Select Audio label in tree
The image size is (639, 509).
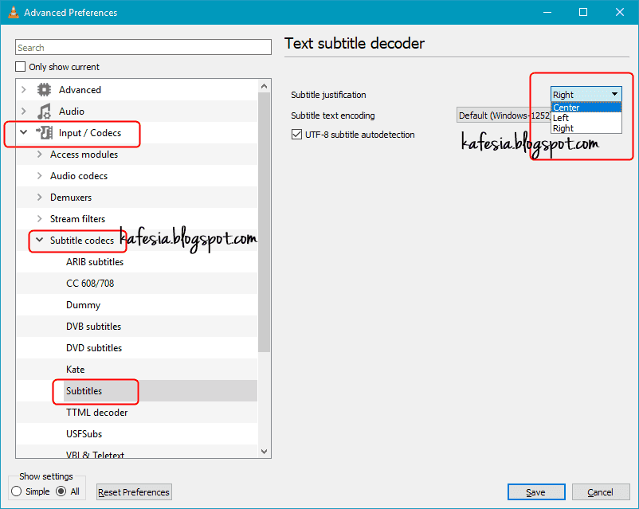[72, 112]
